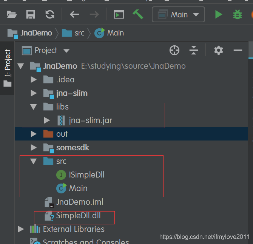Click Main in the breadcrumb bar
This screenshot has width=253, height=244.
(x=109, y=33)
